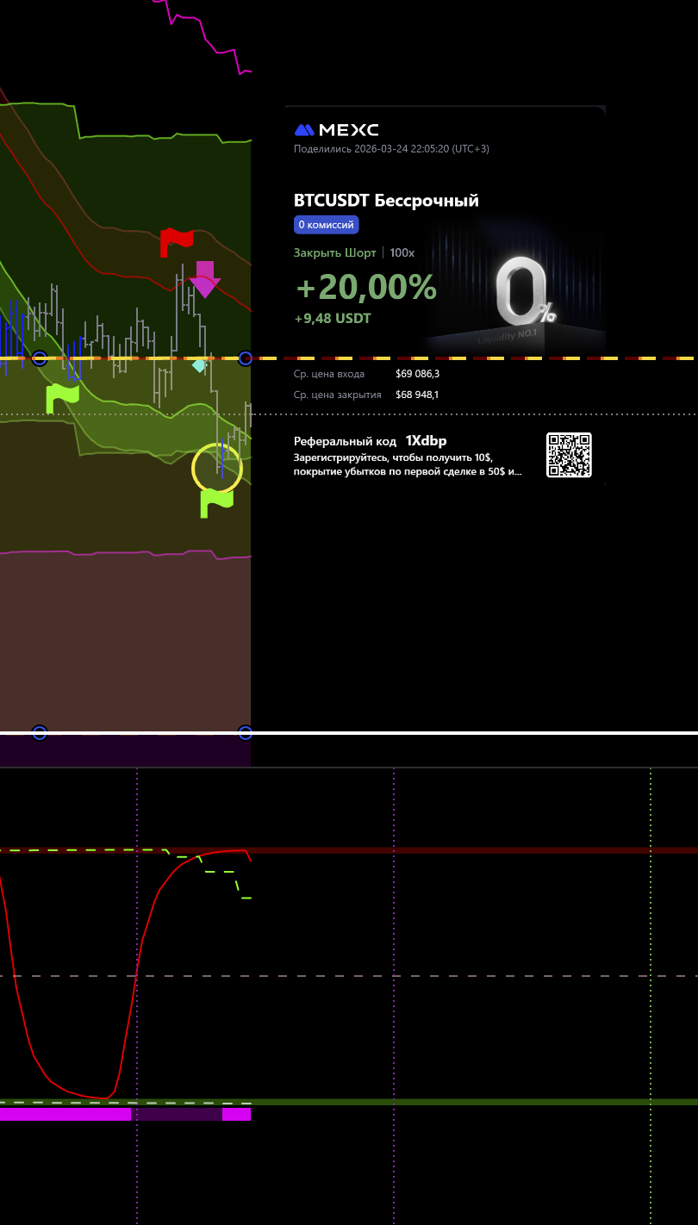Screen dimensions: 698x1225
Task: Select the red flag marker on chart
Action: coord(176,241)
